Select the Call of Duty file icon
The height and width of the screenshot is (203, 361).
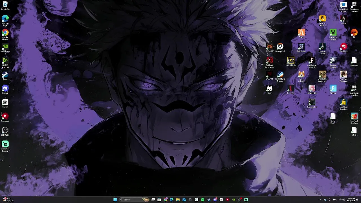333,119
